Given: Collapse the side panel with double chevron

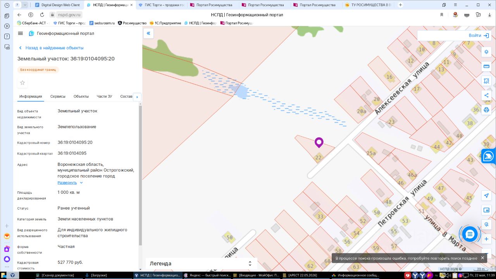Looking at the screenshot, I should click(148, 34).
